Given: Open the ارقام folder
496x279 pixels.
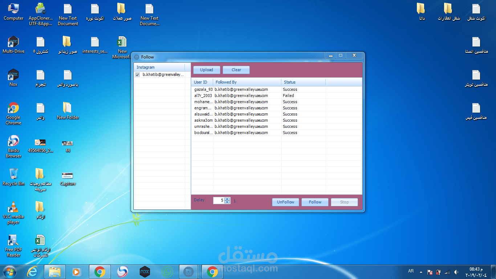Looking at the screenshot, I should click(x=41, y=210).
